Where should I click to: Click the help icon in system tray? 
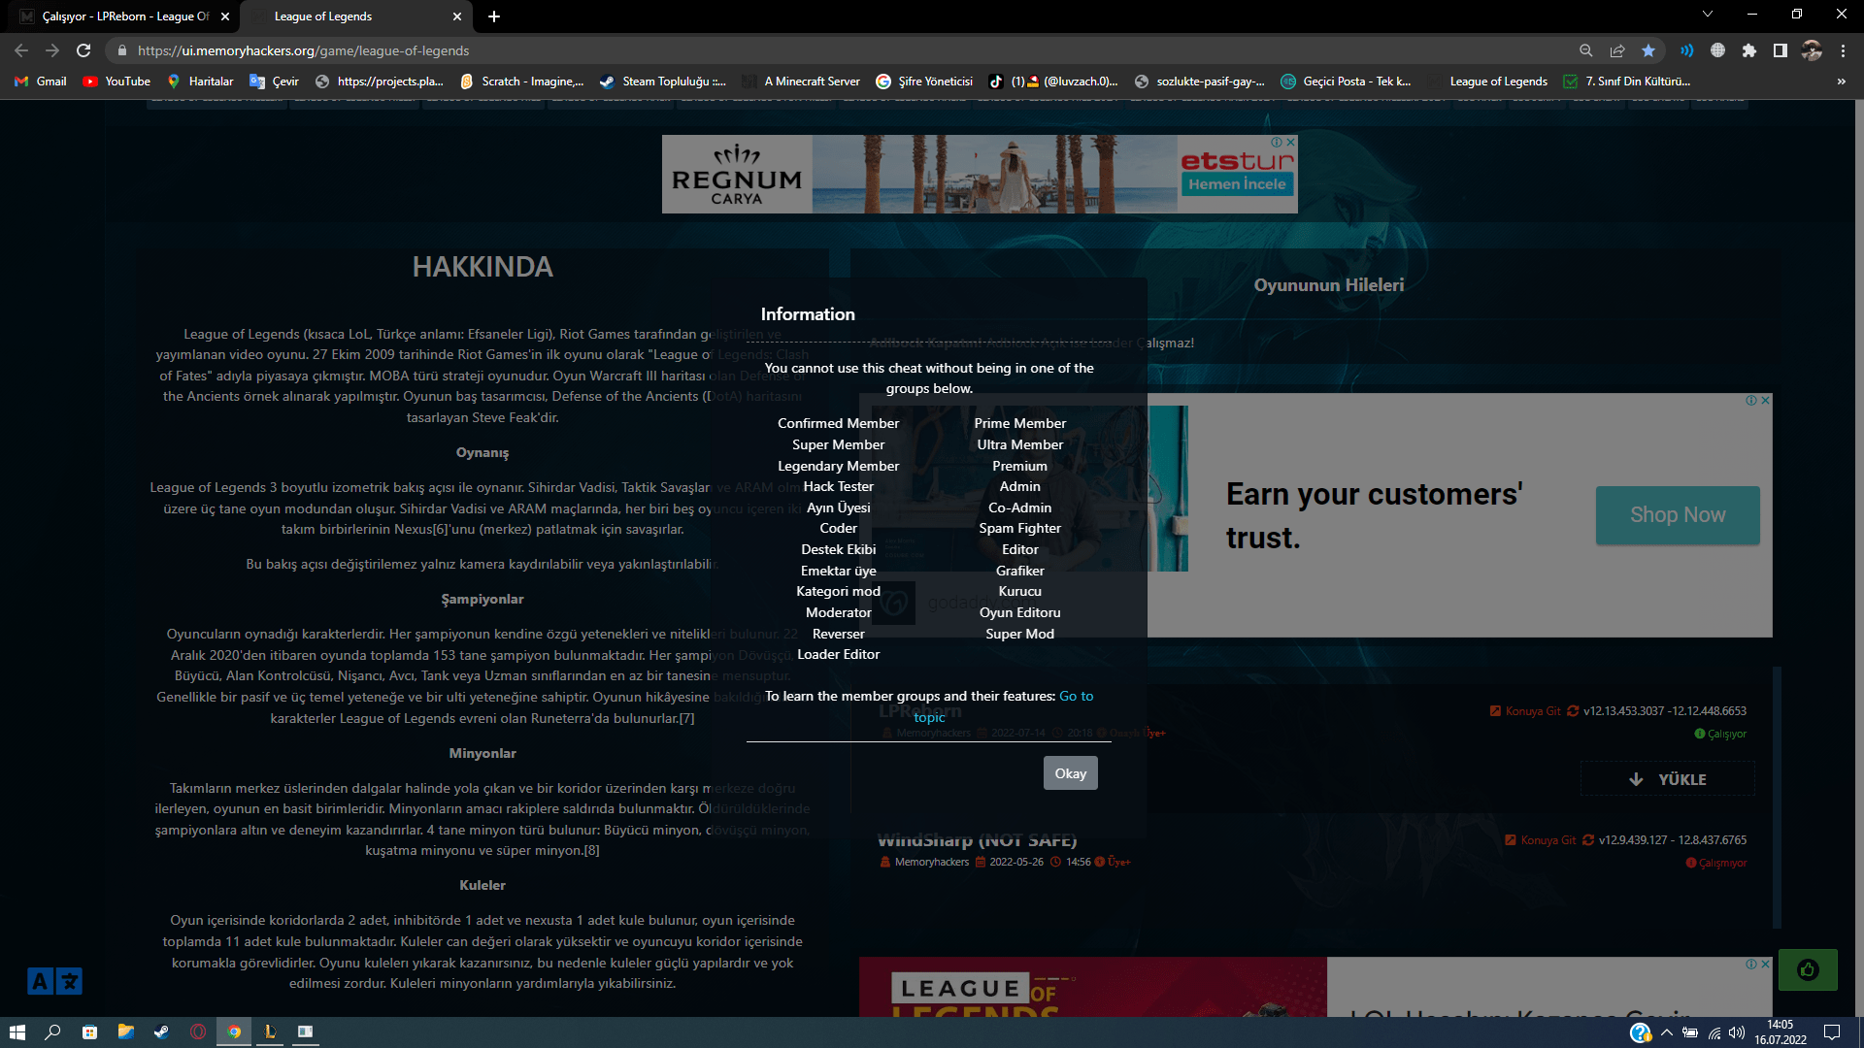click(x=1640, y=1032)
